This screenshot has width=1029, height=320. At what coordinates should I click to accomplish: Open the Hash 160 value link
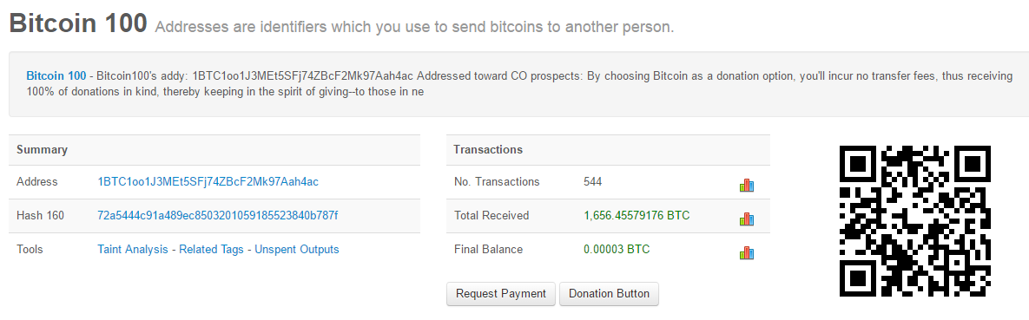pos(218,216)
